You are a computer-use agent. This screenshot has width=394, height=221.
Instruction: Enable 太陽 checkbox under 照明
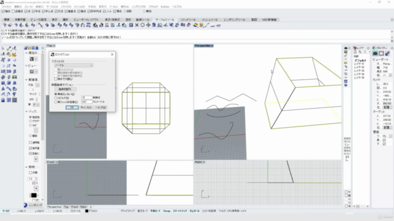[30, 173]
